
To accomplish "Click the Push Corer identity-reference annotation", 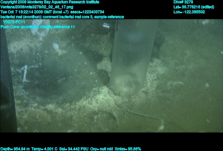I will [37, 27].
